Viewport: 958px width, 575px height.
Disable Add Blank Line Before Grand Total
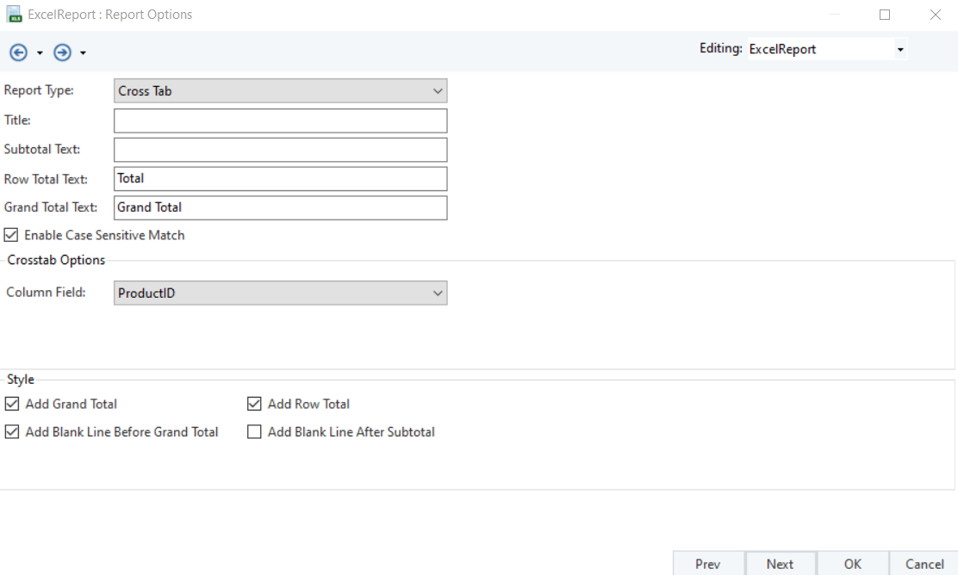[x=11, y=432]
